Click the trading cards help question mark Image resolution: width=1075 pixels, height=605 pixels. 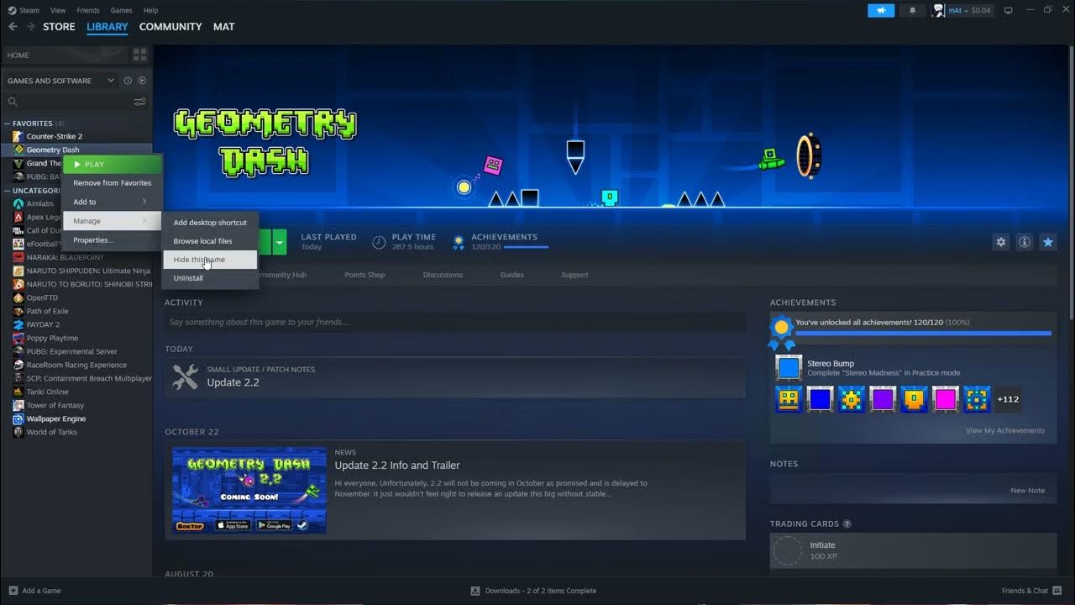coord(847,524)
